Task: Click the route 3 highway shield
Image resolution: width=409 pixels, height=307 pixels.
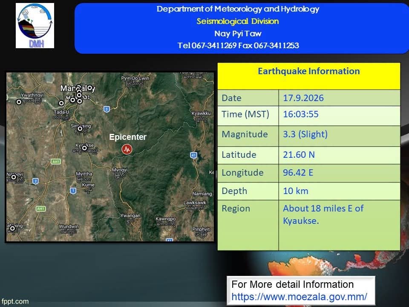Action: tap(107, 109)
